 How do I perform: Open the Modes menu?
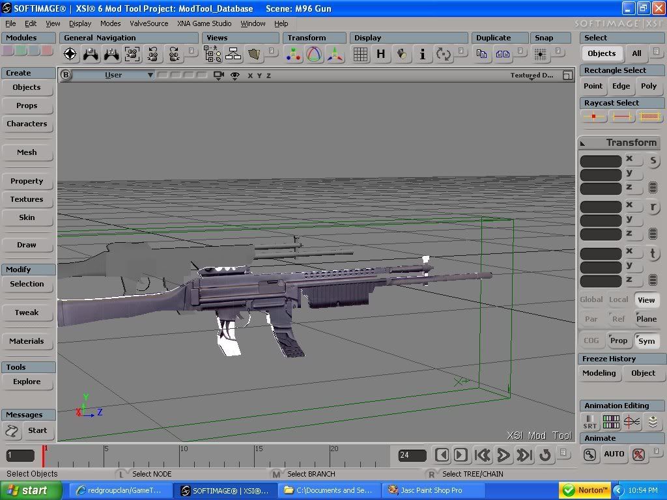click(110, 23)
